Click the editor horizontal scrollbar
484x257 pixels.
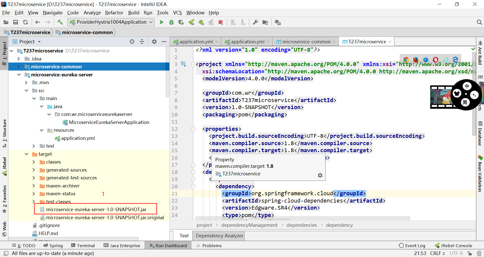click(x=302, y=218)
